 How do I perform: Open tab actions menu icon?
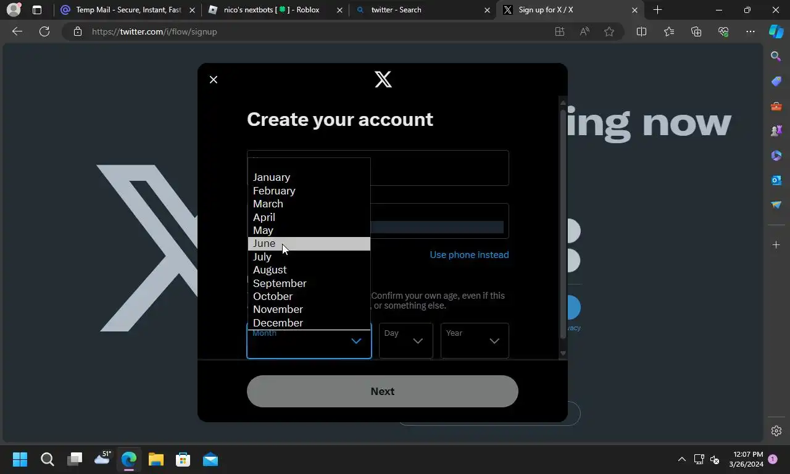(x=37, y=10)
